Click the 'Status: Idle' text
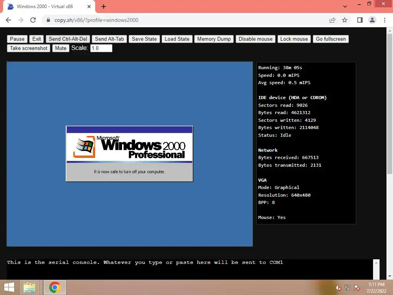 click(275, 135)
